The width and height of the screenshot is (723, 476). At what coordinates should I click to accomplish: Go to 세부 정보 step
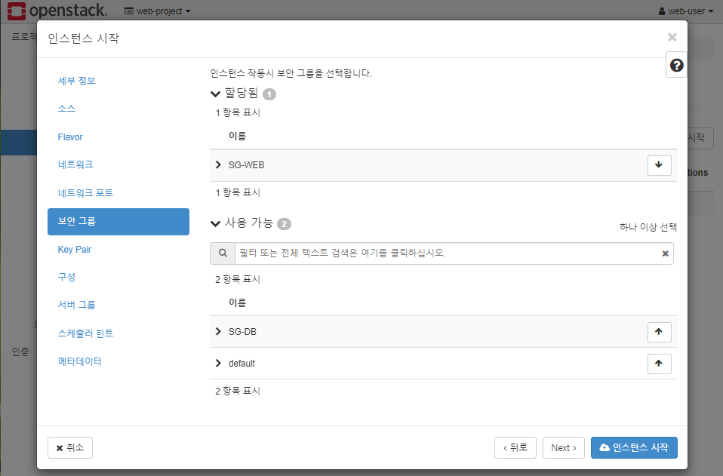click(x=76, y=81)
